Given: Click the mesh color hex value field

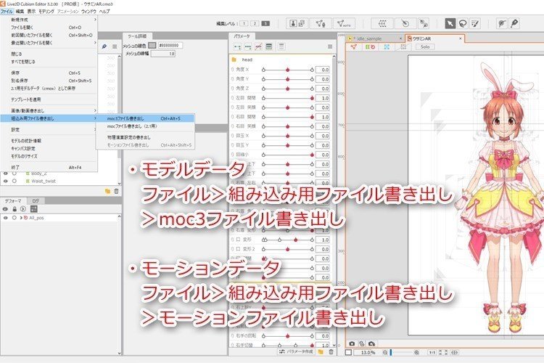Looking at the screenshot, I should [170, 45].
